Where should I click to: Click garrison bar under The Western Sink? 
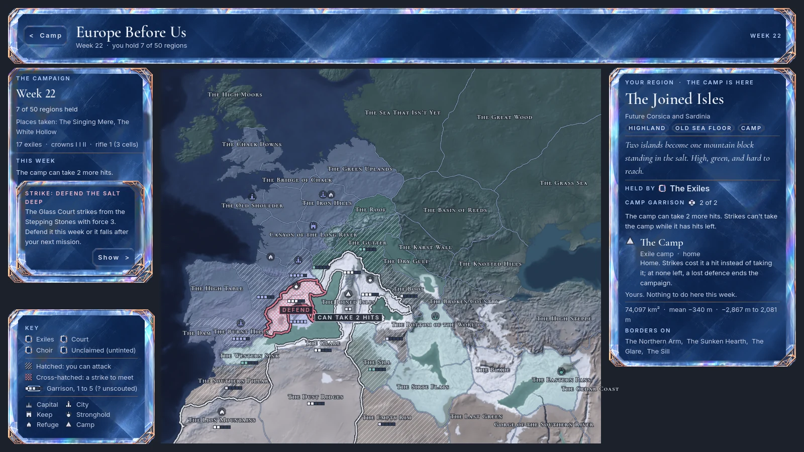[249, 363]
